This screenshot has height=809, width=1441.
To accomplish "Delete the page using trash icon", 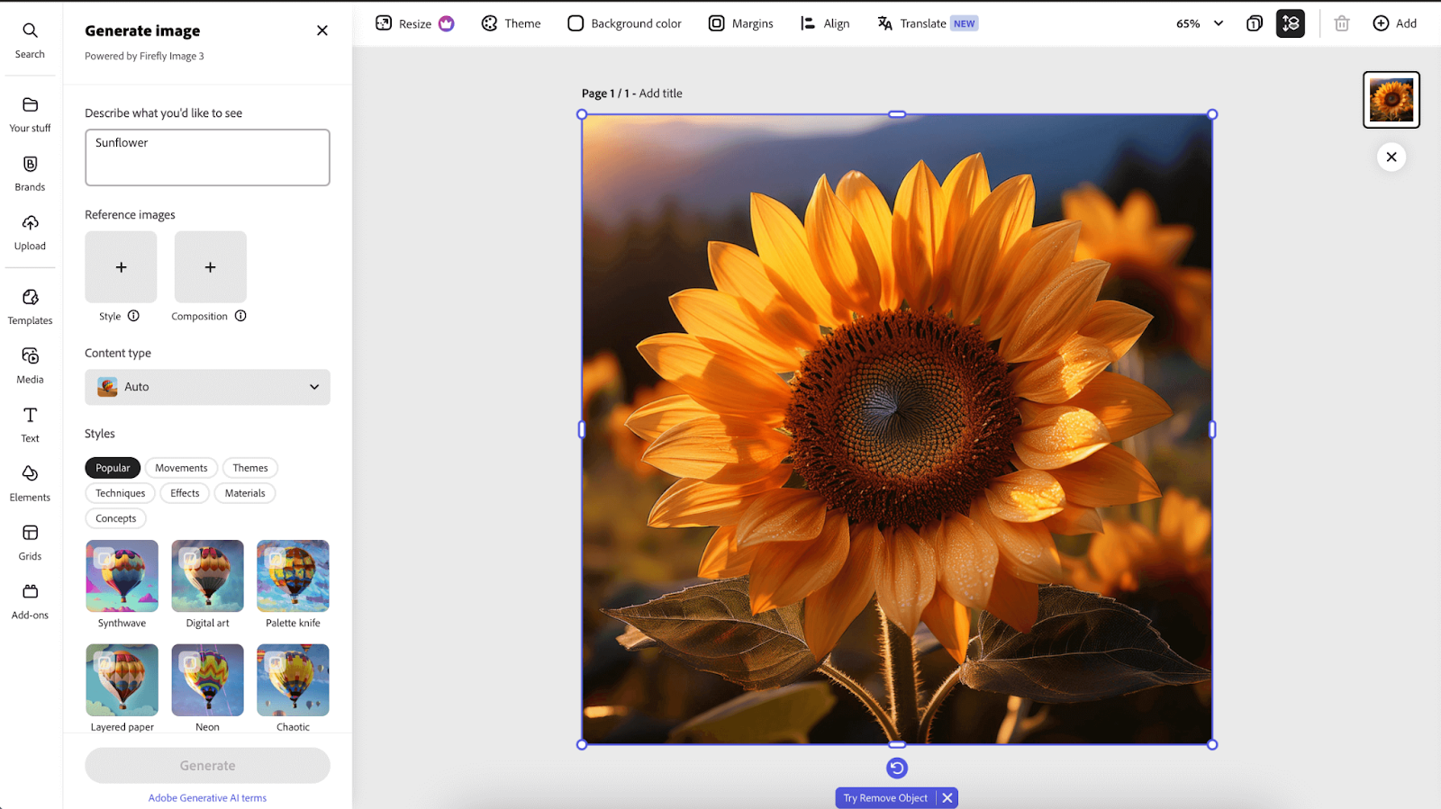I will pos(1341,23).
